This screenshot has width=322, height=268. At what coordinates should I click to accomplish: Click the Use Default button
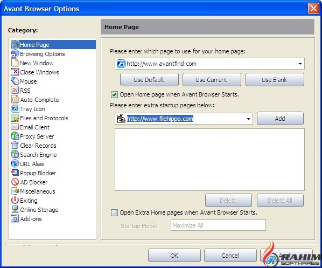click(149, 80)
